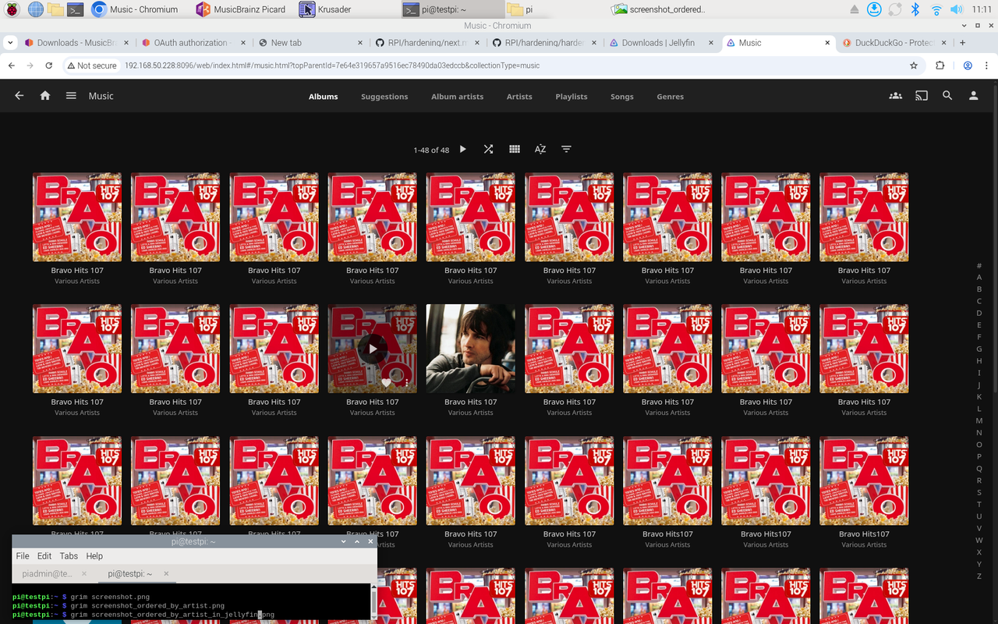
Task: Open the Jellyfin home icon
Action: [x=45, y=96]
